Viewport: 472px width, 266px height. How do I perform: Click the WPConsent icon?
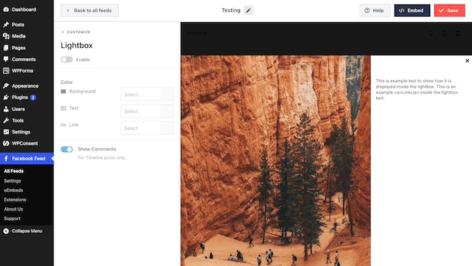6,143
